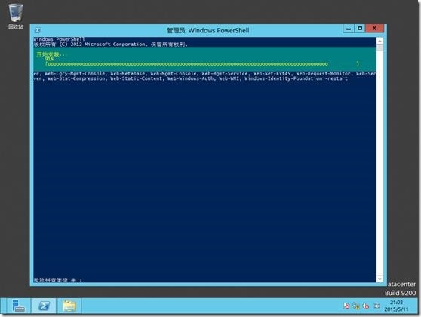
Task: Launch Server Manager from the taskbar
Action: point(18,306)
